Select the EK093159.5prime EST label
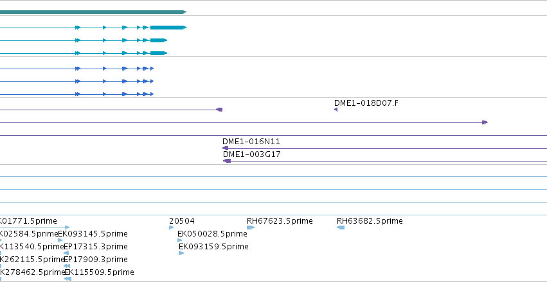Viewport: 547px width, 282px height. [213, 247]
